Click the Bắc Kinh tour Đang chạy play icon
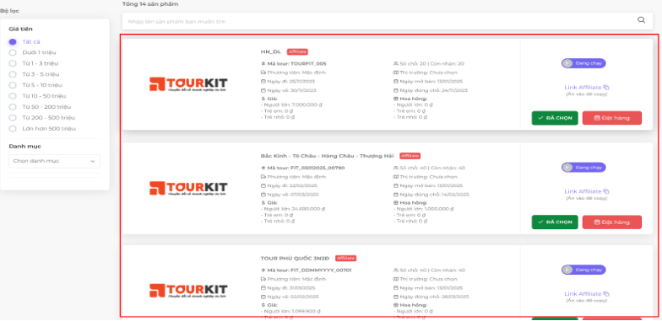 [567, 167]
